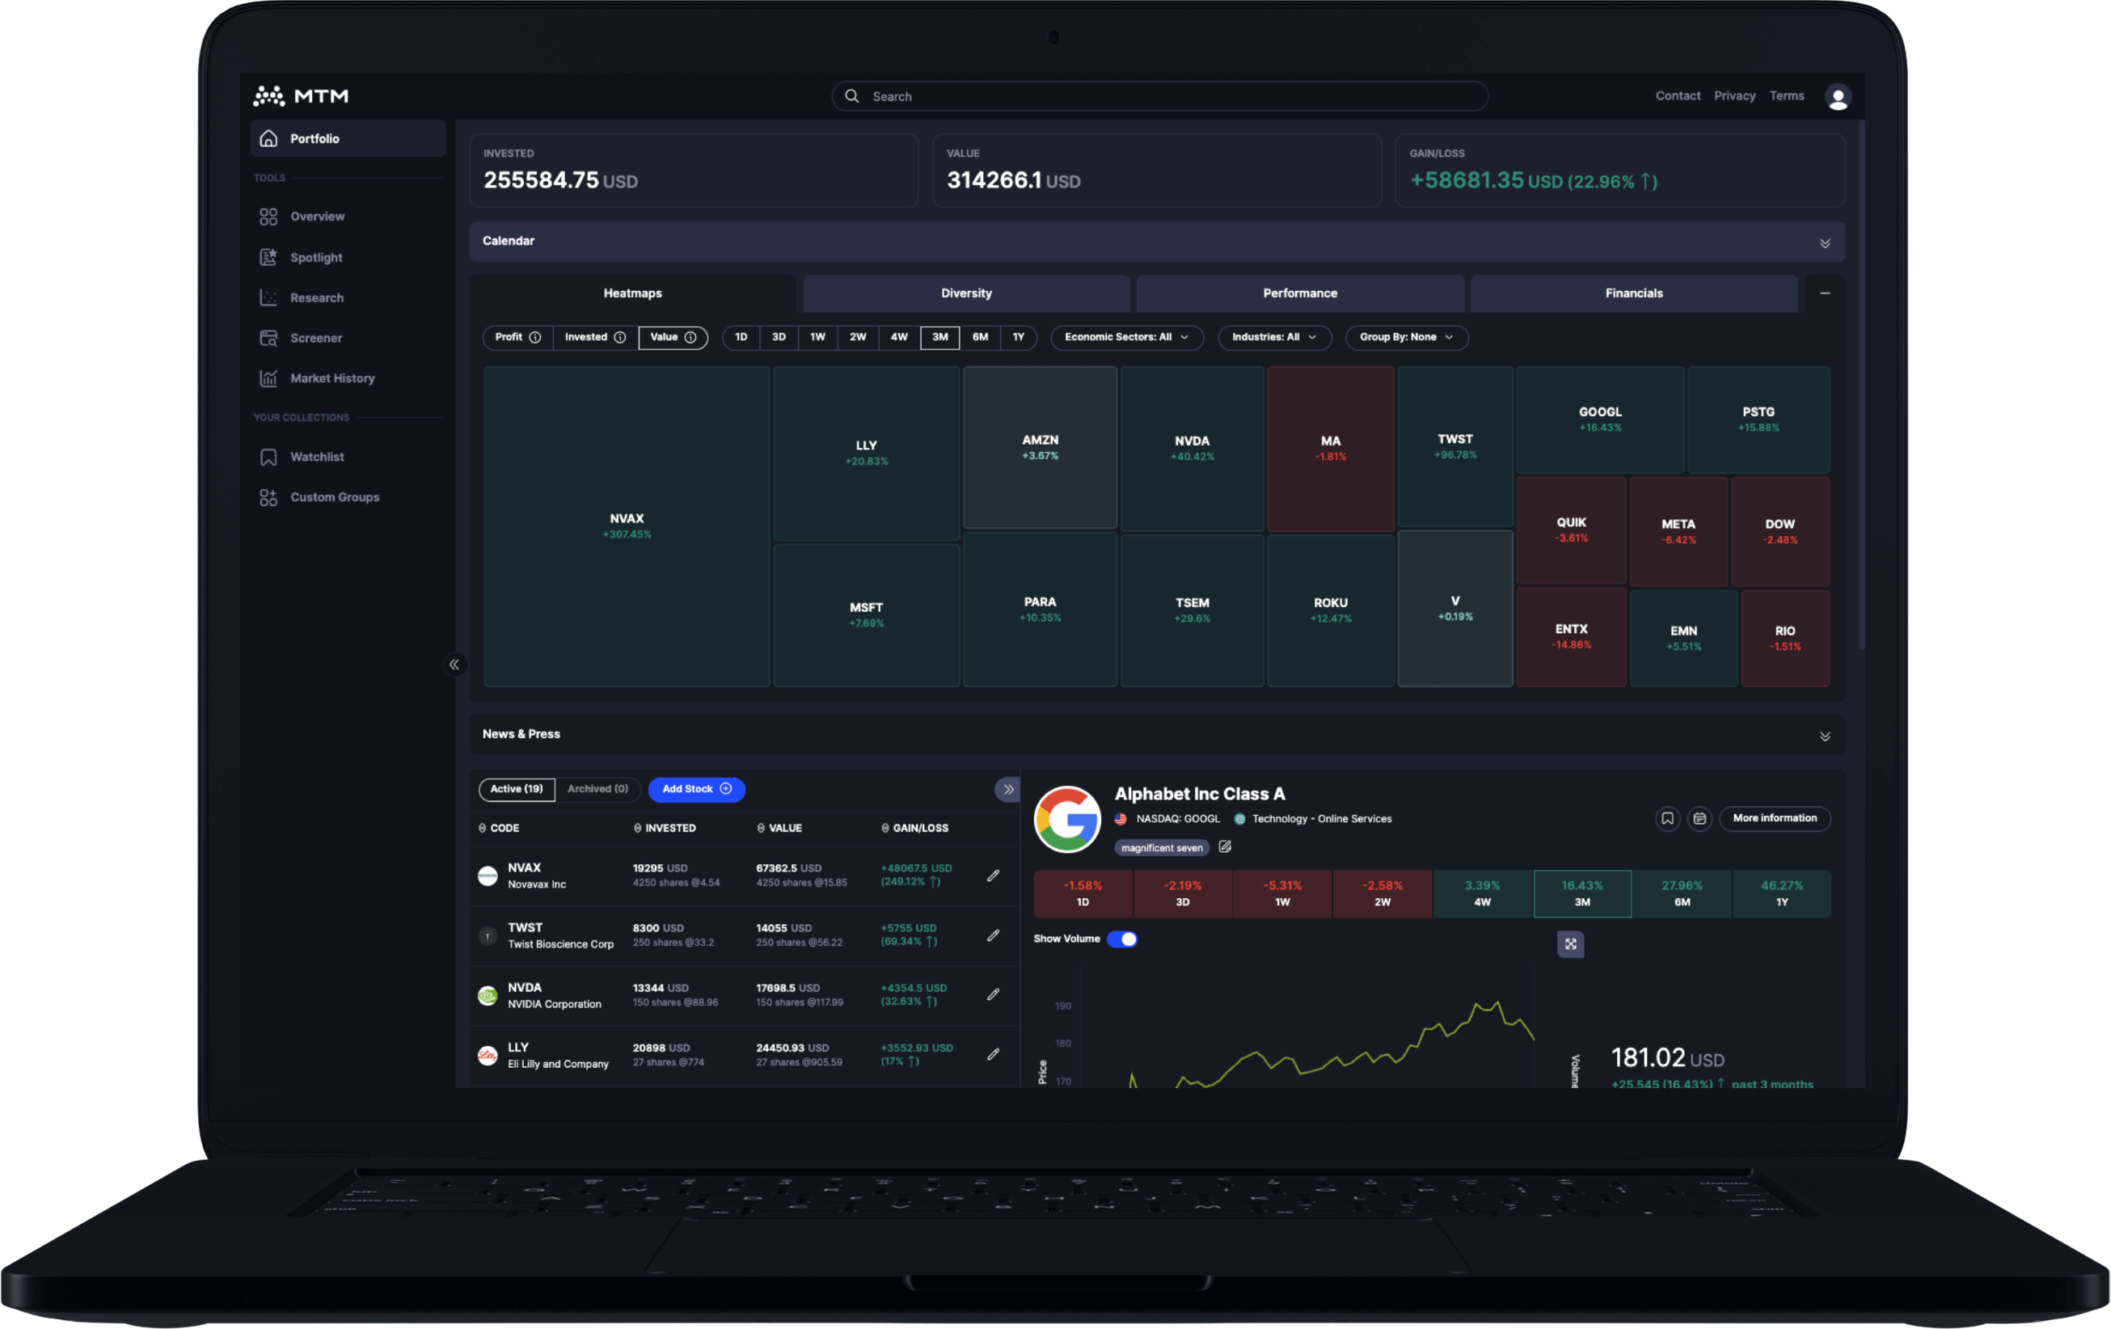2111x1329 pixels.
Task: Sort holdings by INVESTED column
Action: point(665,829)
